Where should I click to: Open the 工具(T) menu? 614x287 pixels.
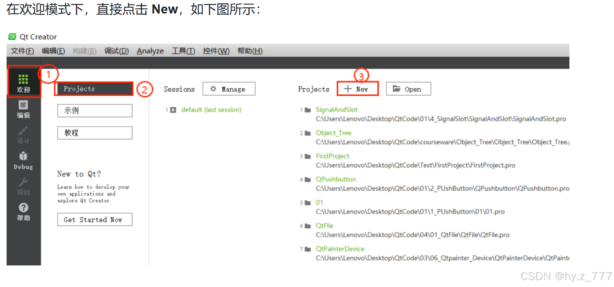tap(183, 51)
